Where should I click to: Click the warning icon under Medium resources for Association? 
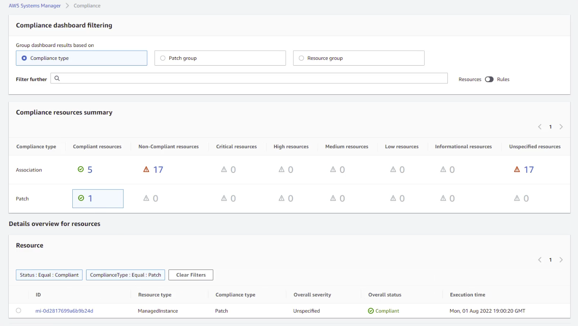pos(332,169)
